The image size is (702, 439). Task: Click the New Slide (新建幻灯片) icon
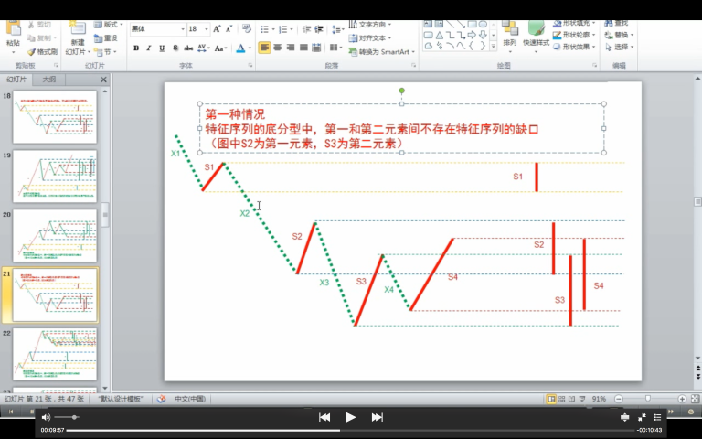pos(78,35)
